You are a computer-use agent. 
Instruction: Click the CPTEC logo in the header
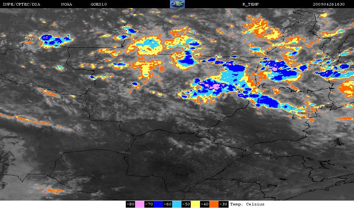(177, 4)
